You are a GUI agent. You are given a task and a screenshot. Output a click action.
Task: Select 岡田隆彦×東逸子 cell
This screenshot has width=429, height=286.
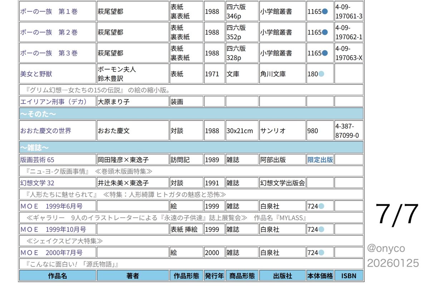pos(132,159)
